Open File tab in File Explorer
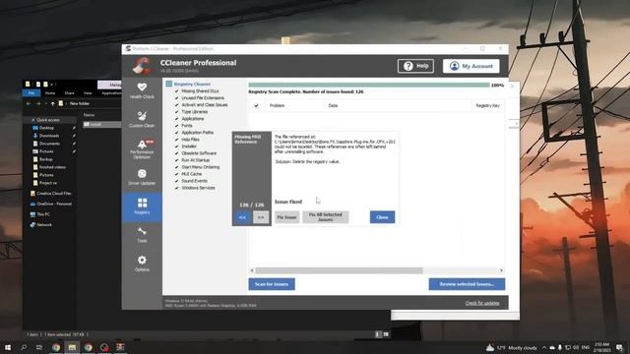630x354 pixels. pos(31,93)
